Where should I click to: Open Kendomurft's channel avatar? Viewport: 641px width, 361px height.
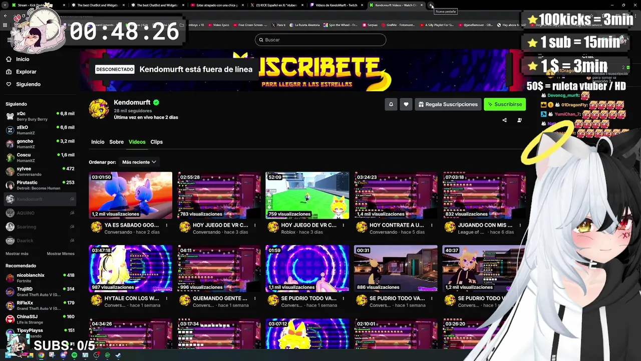coord(99,109)
